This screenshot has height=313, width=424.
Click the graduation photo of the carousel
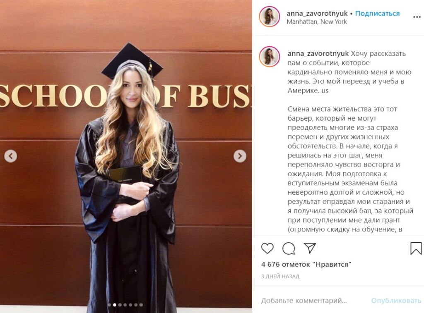tap(126, 156)
